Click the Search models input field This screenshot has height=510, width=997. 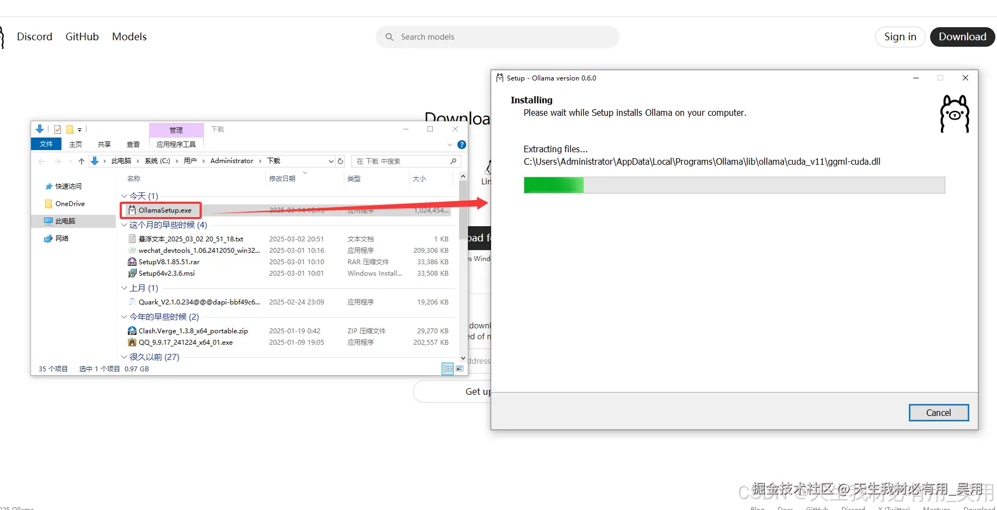tap(498, 37)
